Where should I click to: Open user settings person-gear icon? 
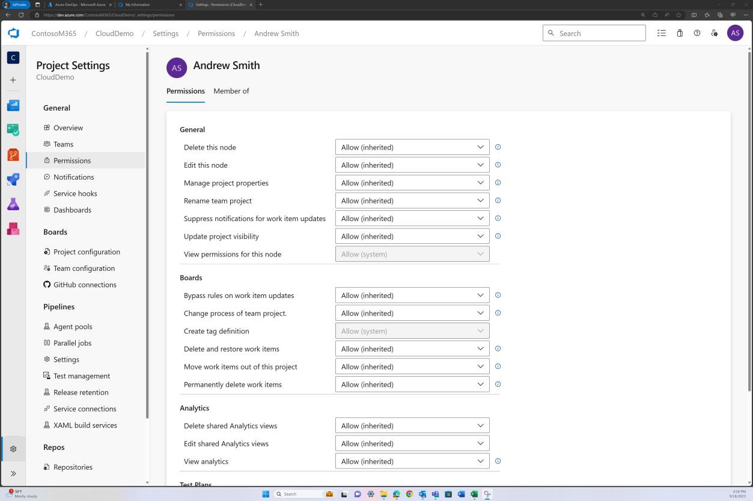pyautogui.click(x=714, y=33)
